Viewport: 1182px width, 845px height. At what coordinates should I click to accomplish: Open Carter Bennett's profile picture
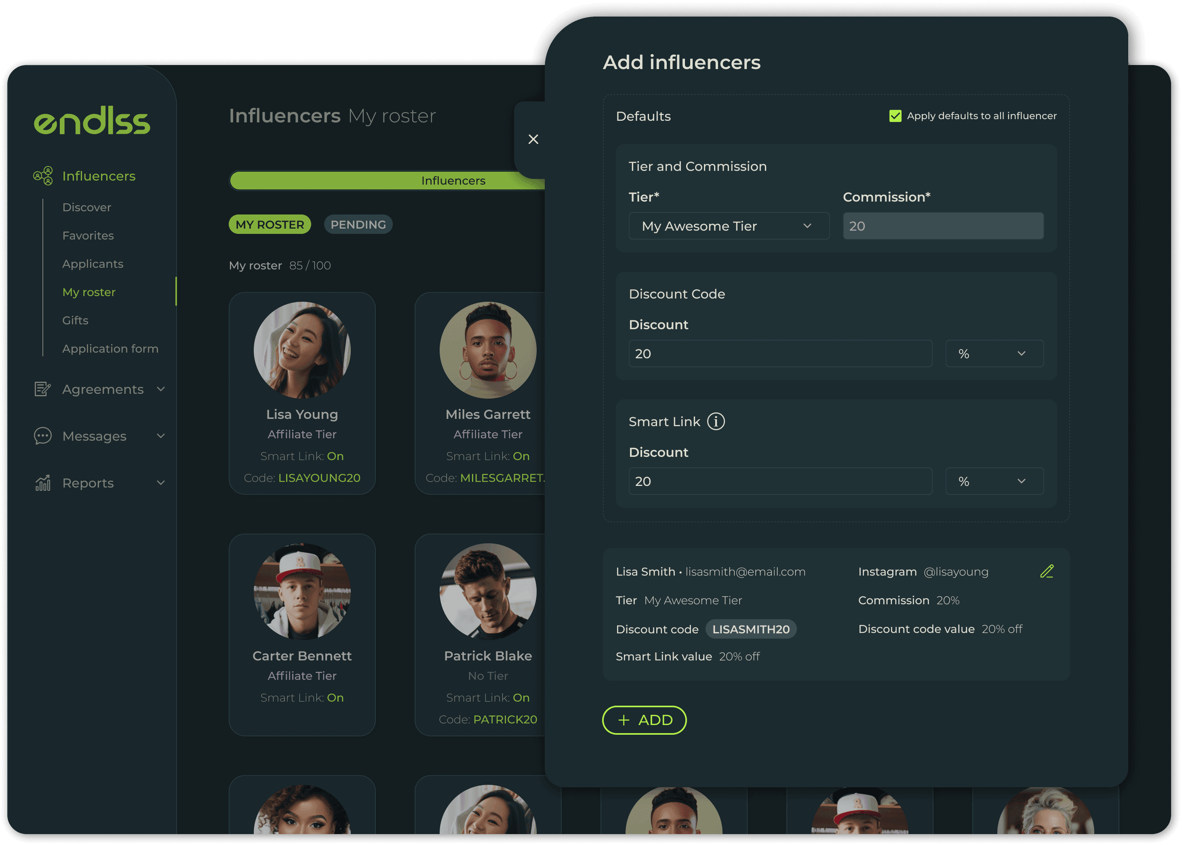302,591
